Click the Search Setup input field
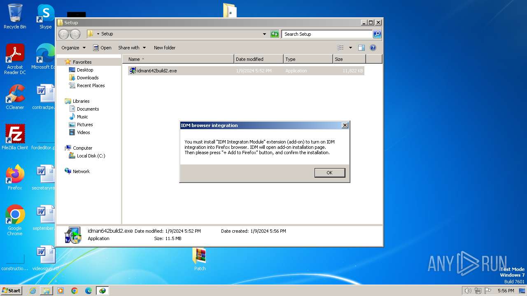The width and height of the screenshot is (527, 296). [x=327, y=34]
